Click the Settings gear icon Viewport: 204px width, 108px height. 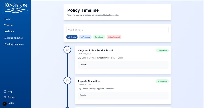point(5,97)
